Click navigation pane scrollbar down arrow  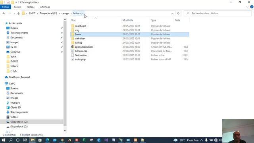point(65,131)
